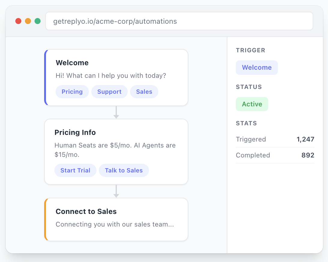
Task: Click the Welcome message greeting text
Action: pyautogui.click(x=111, y=75)
